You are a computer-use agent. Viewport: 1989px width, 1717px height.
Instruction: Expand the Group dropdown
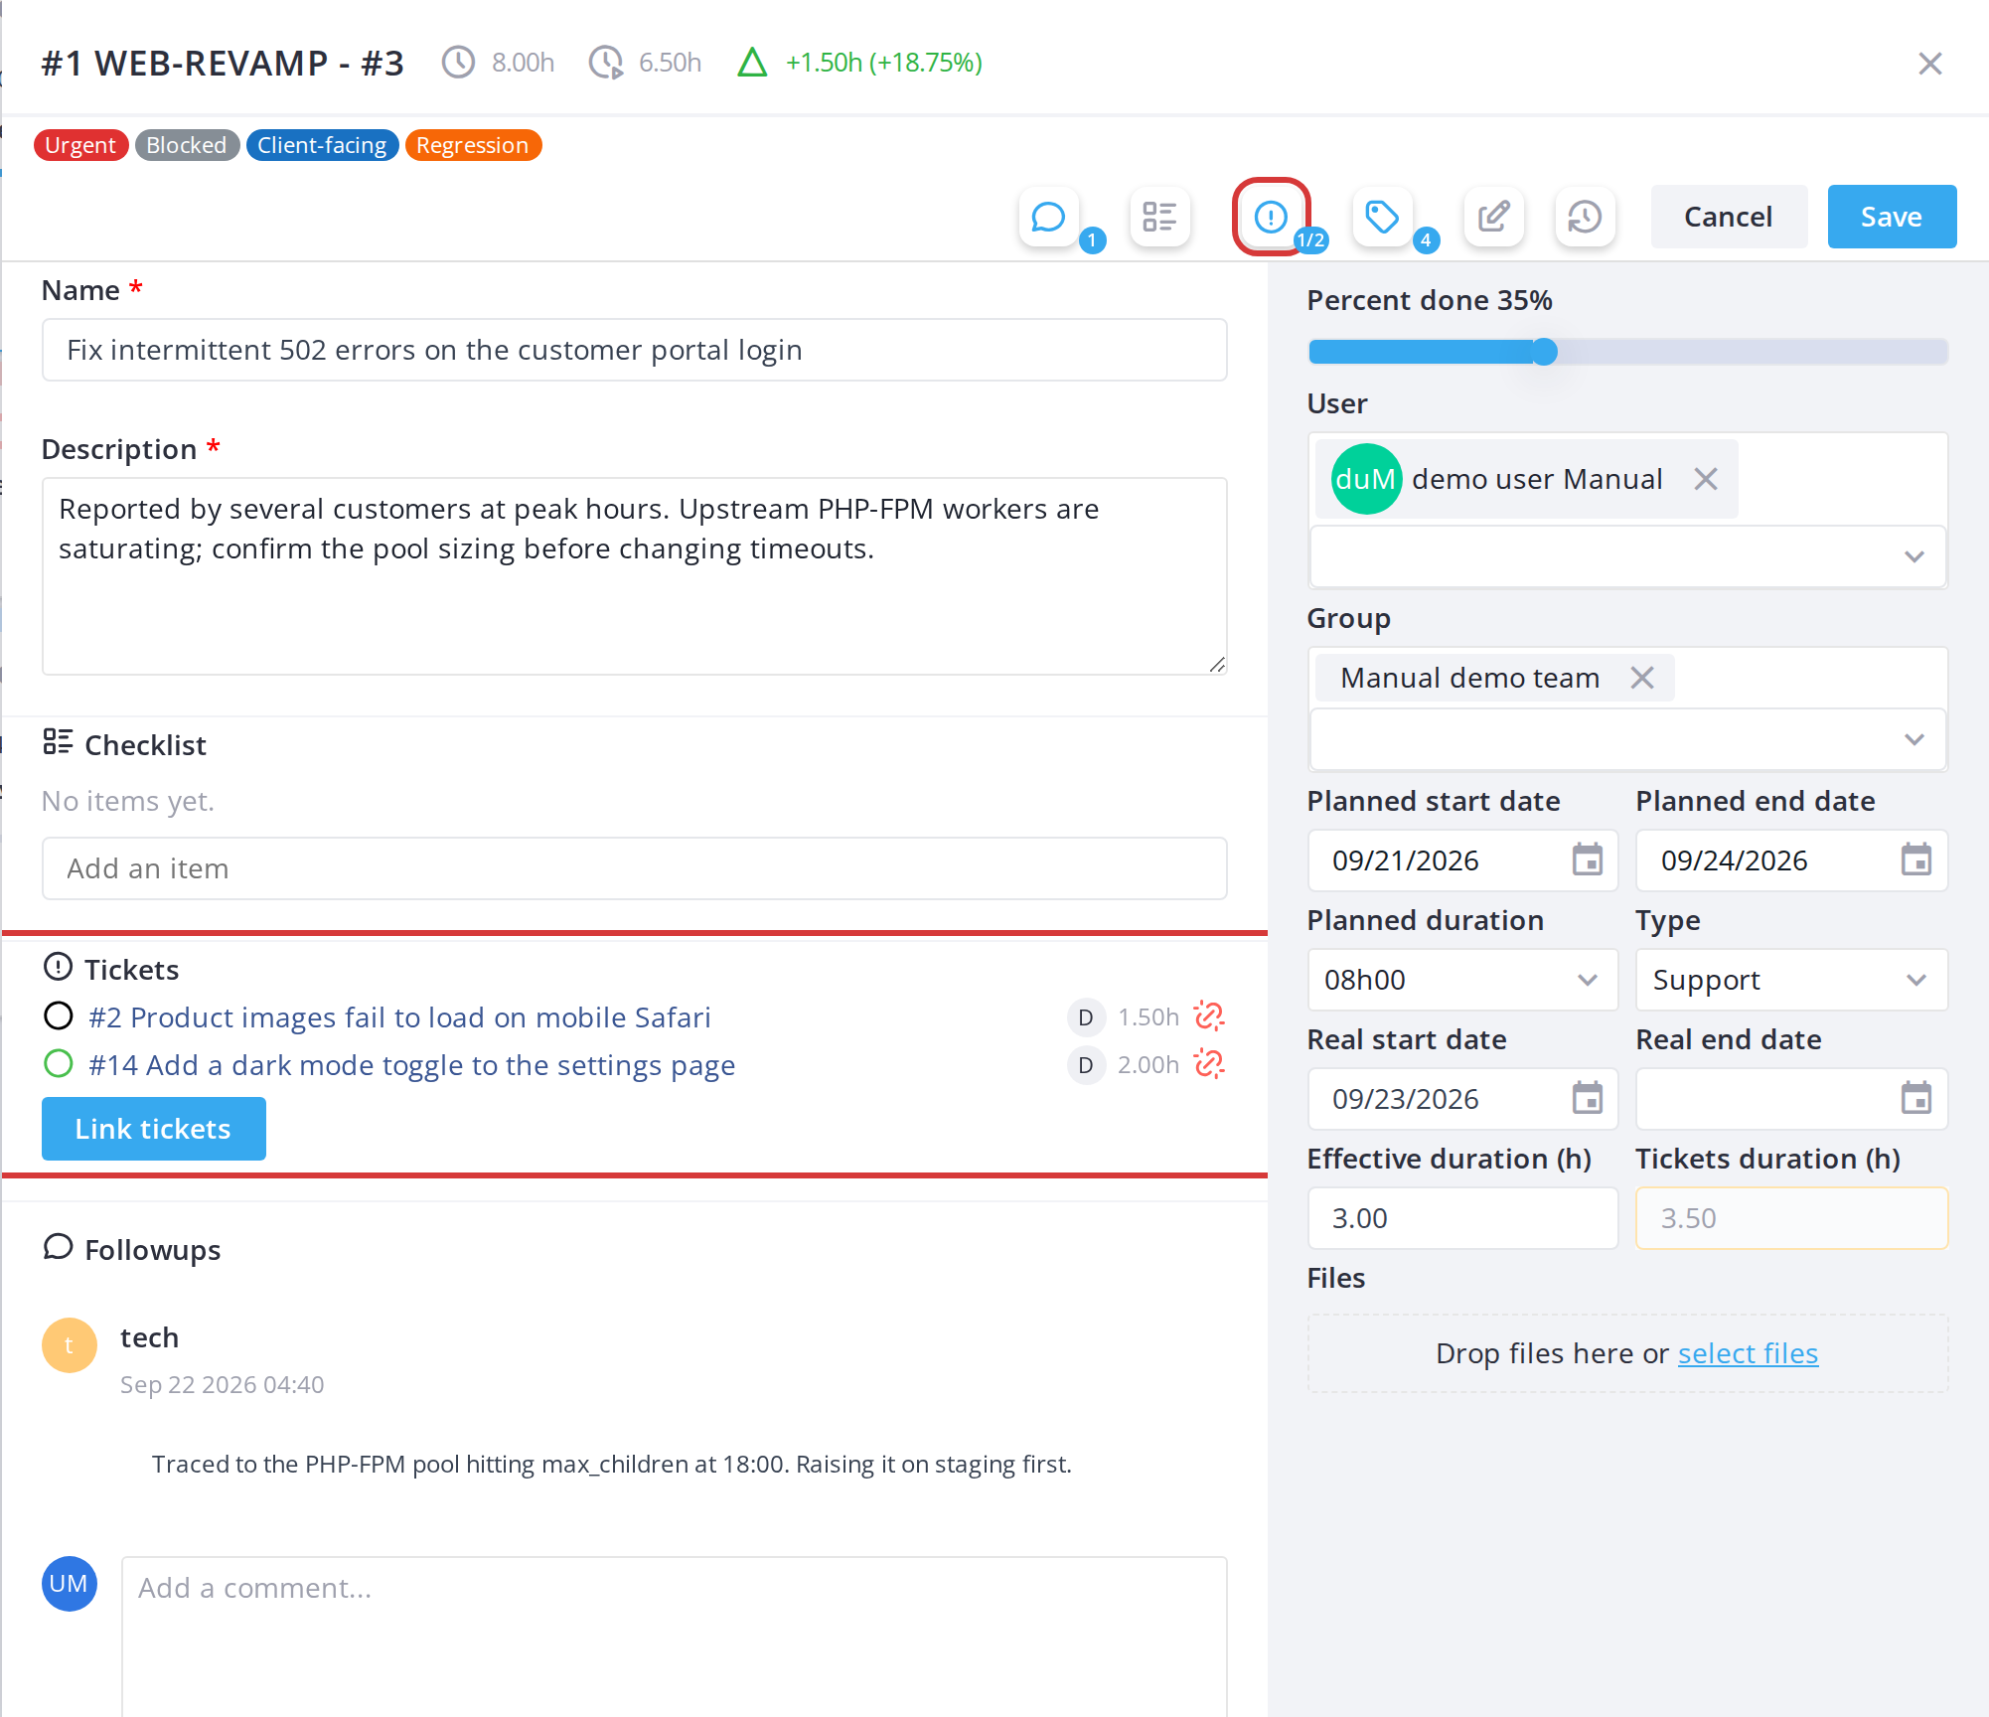pos(1627,739)
